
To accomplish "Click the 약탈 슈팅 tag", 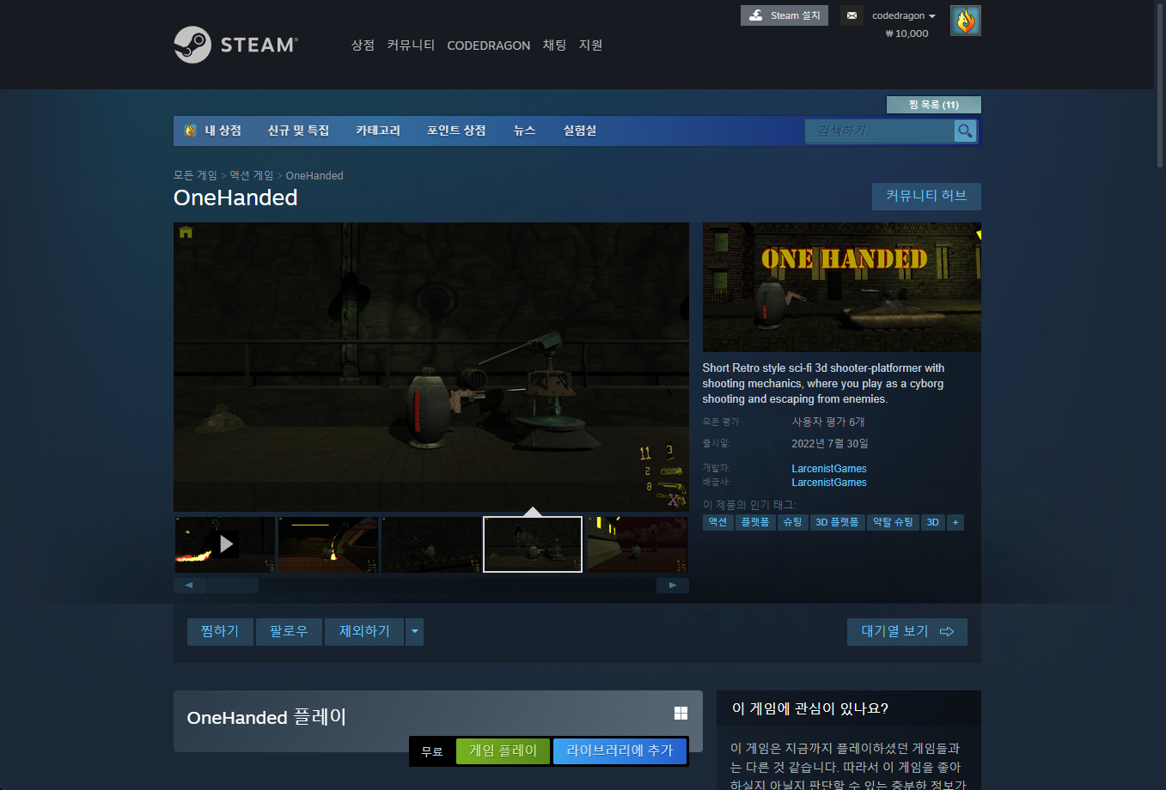I will [893, 522].
